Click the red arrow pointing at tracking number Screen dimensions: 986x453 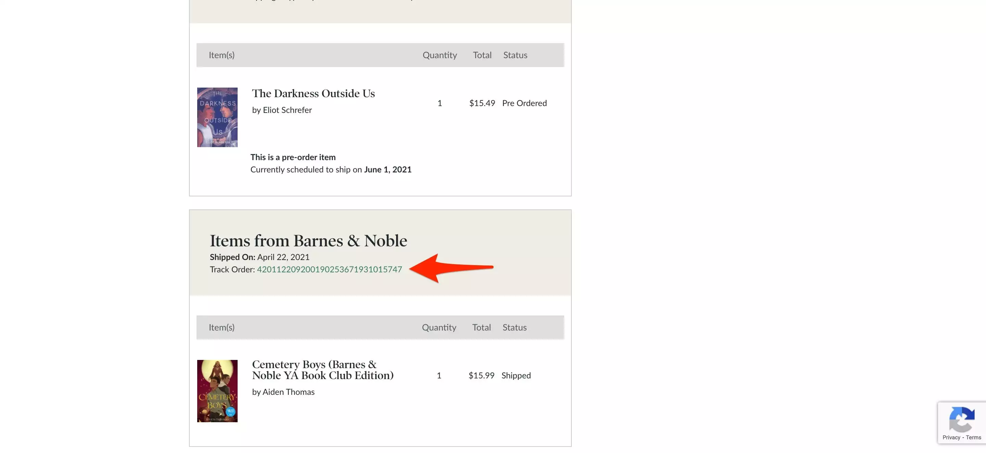(x=451, y=268)
